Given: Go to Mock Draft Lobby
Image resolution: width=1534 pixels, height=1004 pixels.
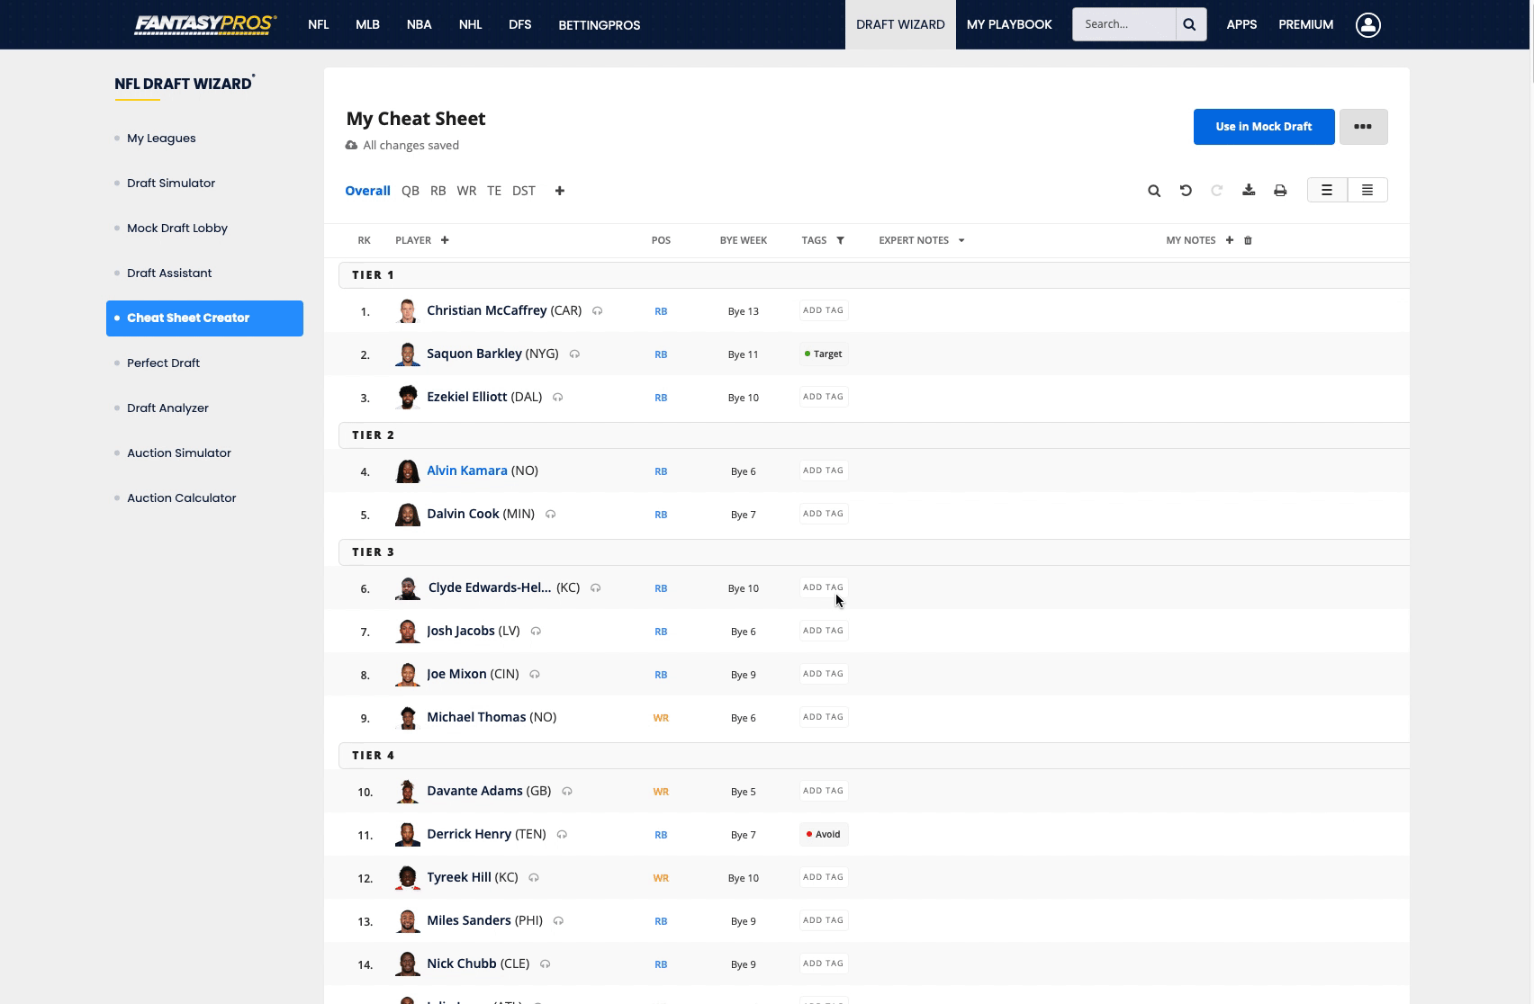Looking at the screenshot, I should coord(177,229).
